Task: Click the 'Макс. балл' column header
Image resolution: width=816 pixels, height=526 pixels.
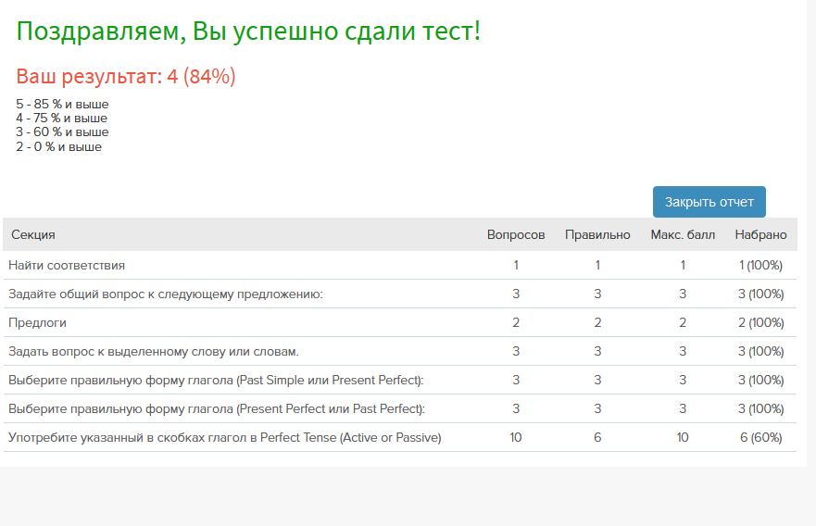Action: coord(683,234)
